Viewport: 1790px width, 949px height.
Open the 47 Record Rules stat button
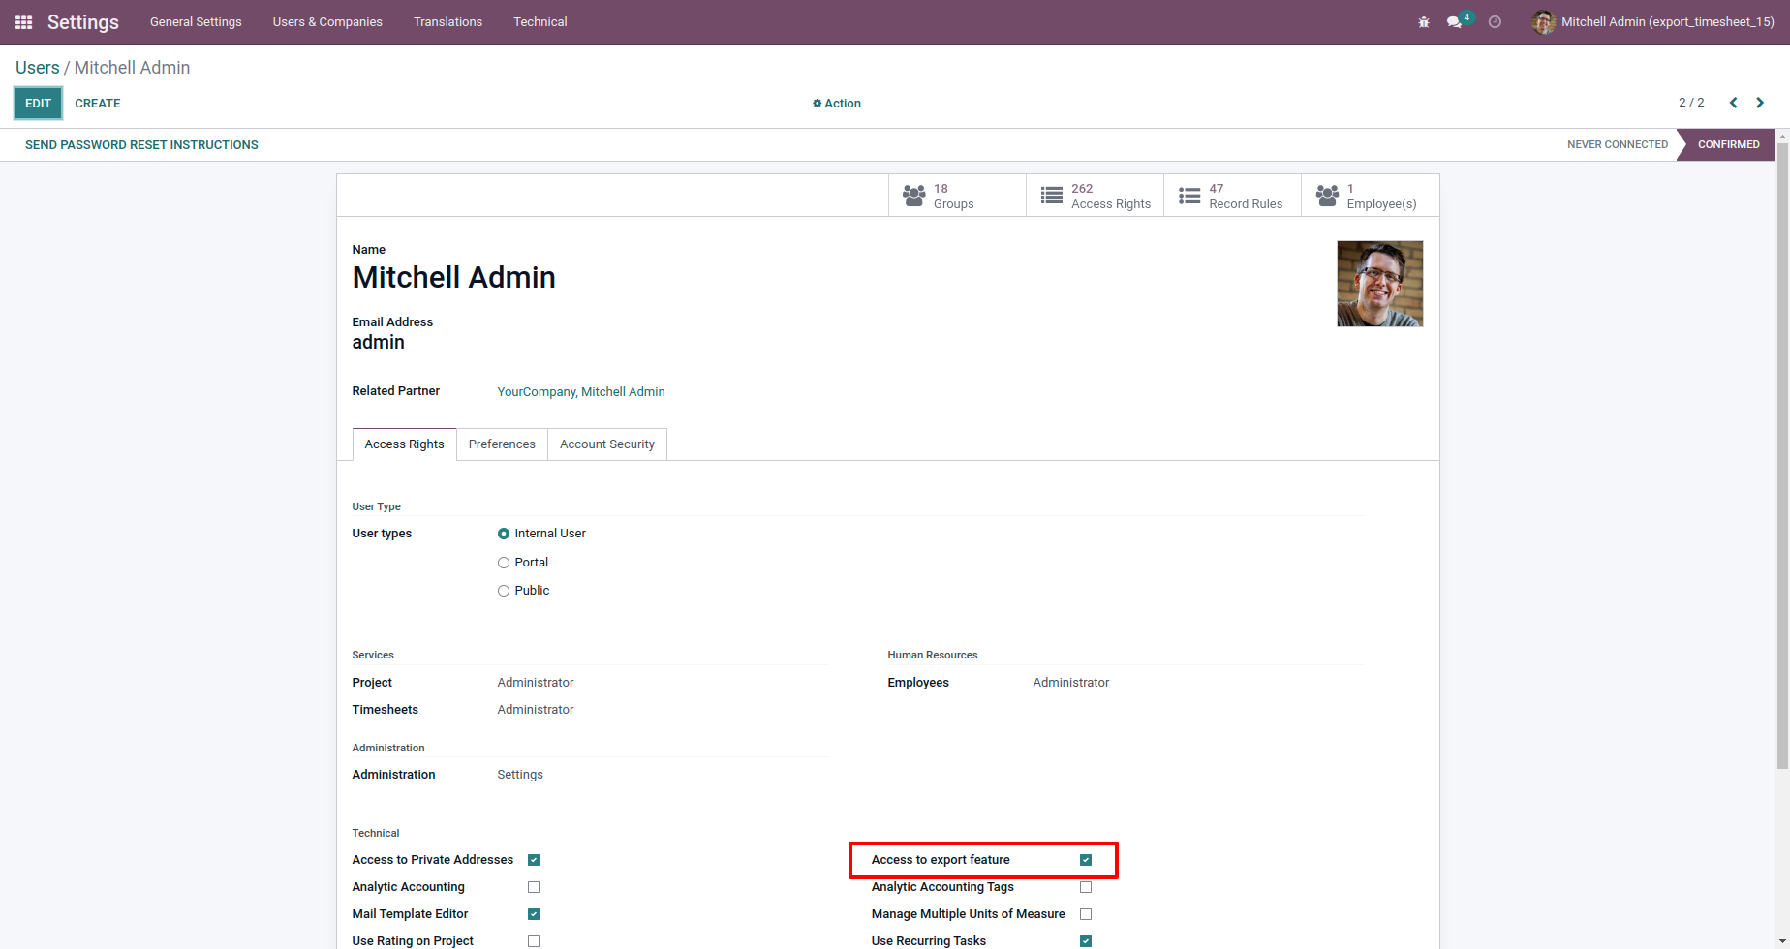[x=1232, y=196]
